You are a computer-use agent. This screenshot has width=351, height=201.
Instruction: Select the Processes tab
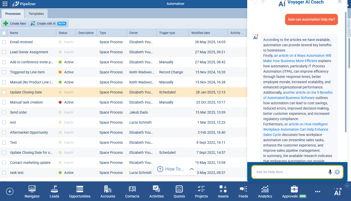13,14
